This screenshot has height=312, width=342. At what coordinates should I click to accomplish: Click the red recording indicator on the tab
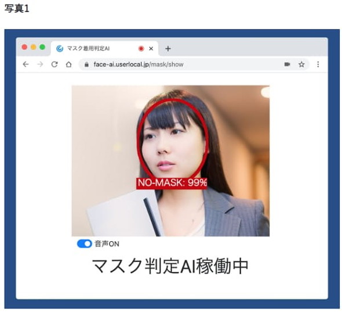[x=141, y=49]
